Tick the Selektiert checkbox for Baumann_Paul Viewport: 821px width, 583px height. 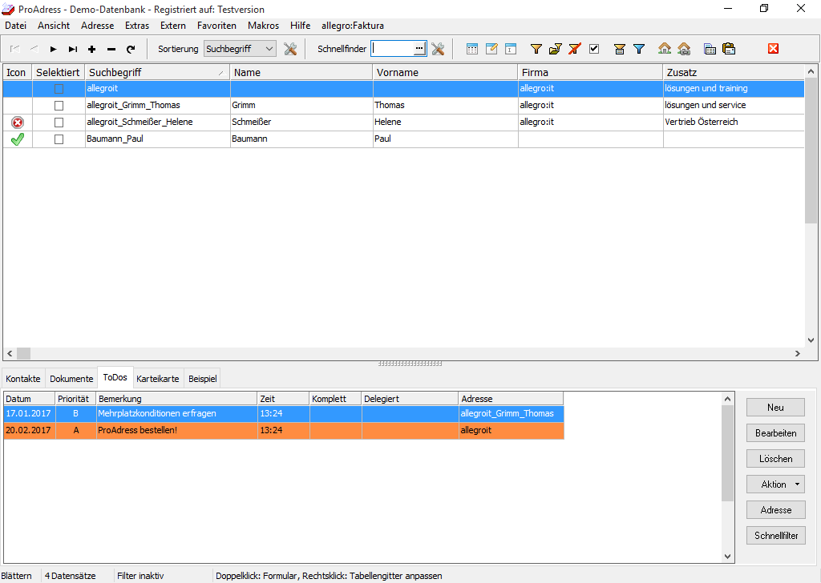tap(59, 139)
